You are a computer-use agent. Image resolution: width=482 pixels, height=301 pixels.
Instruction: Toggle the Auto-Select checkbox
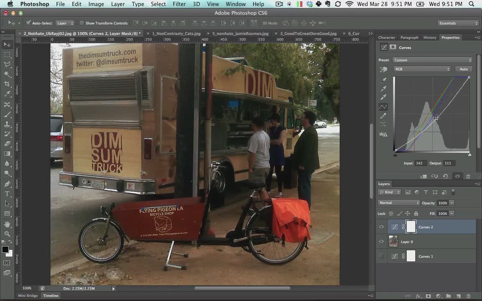28,23
